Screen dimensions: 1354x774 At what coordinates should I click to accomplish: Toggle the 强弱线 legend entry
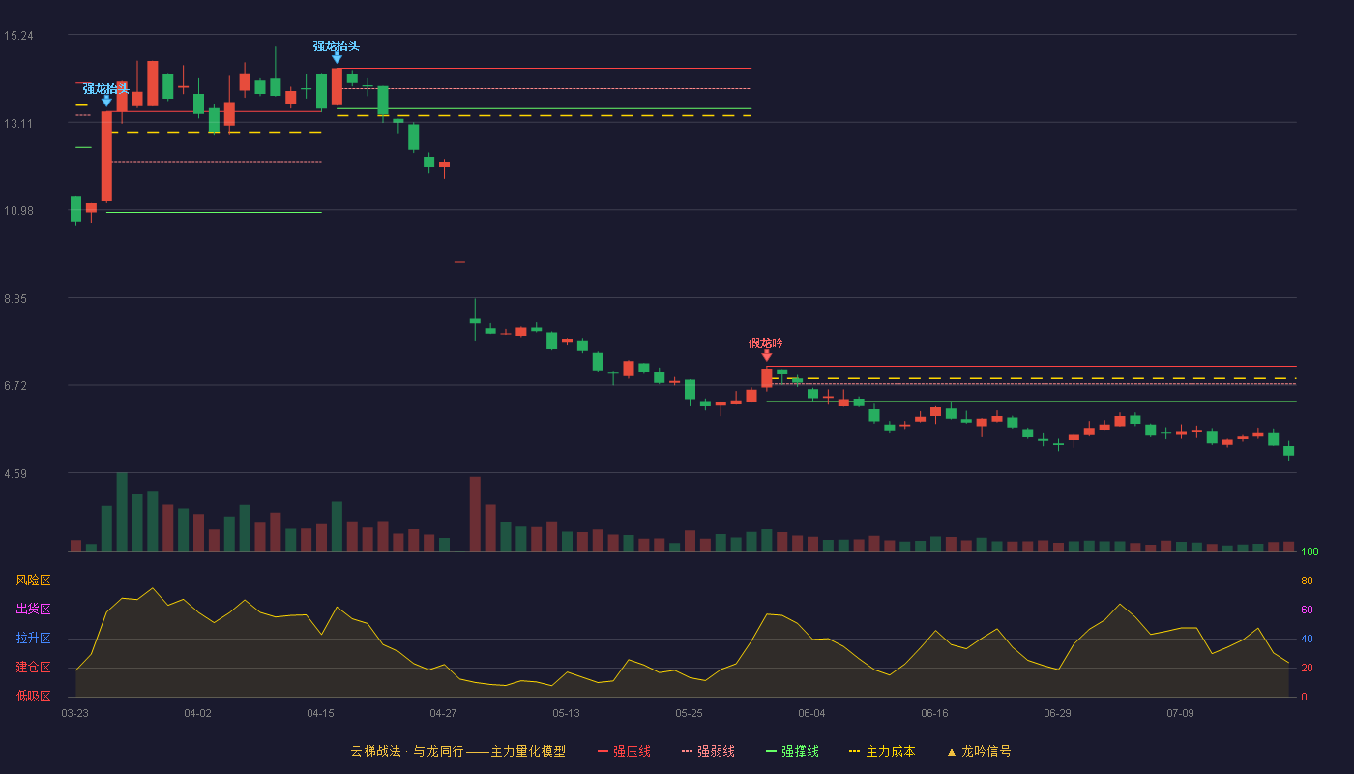tap(708, 751)
